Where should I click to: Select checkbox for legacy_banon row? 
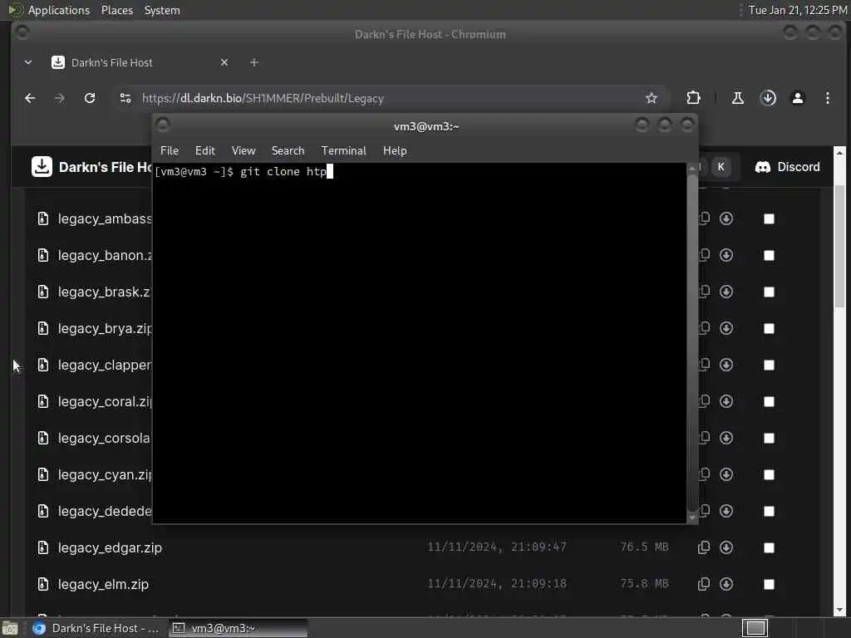pos(769,256)
